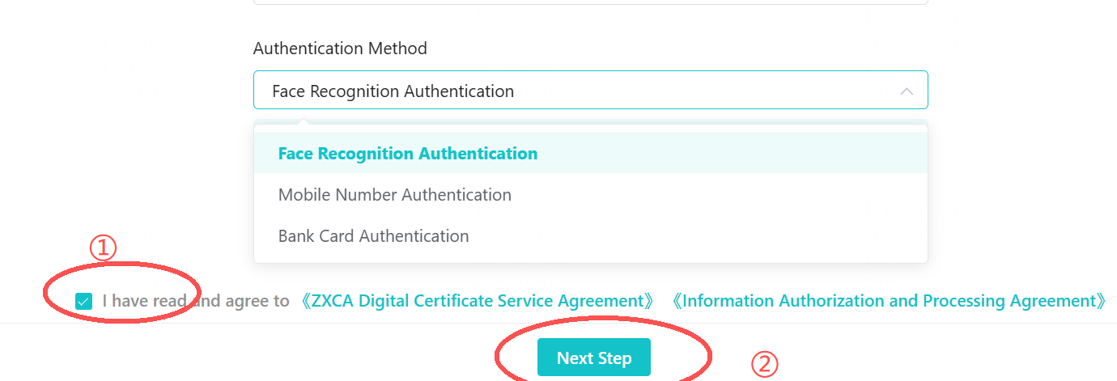Image resolution: width=1117 pixels, height=381 pixels.
Task: Choose Mobile Number Authentication option
Action: point(395,195)
